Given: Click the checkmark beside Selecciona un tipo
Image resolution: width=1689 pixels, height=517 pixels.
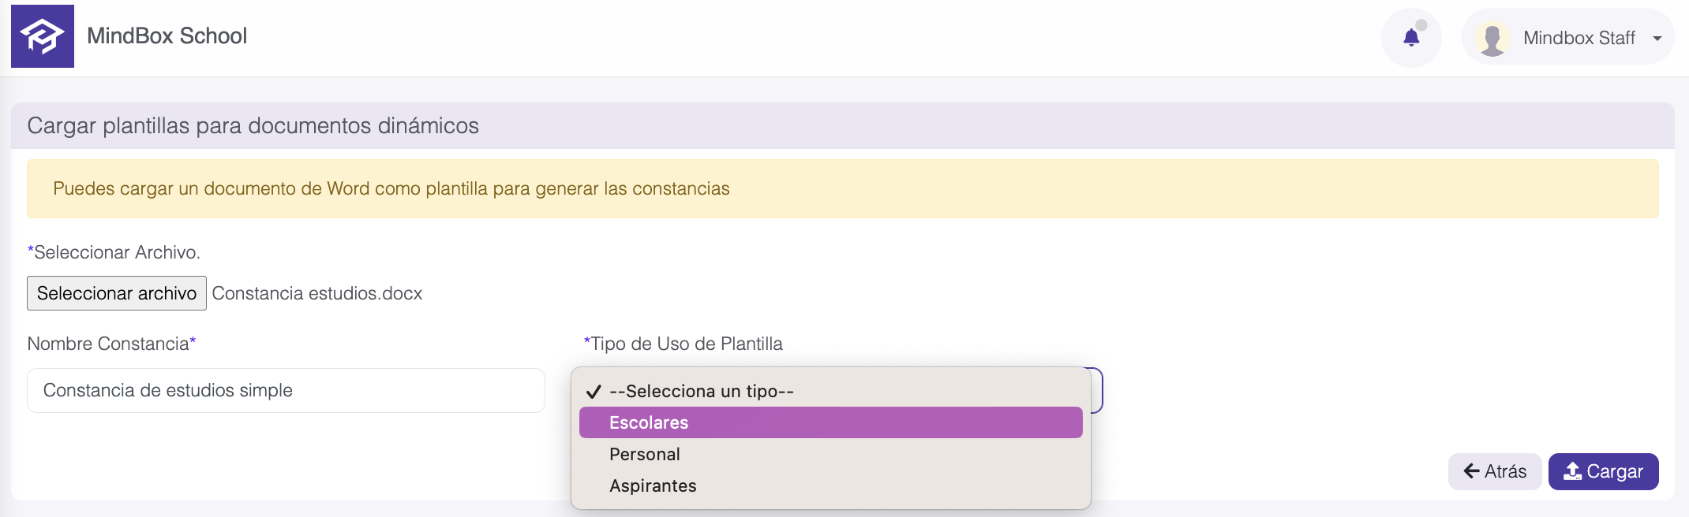Looking at the screenshot, I should (594, 391).
